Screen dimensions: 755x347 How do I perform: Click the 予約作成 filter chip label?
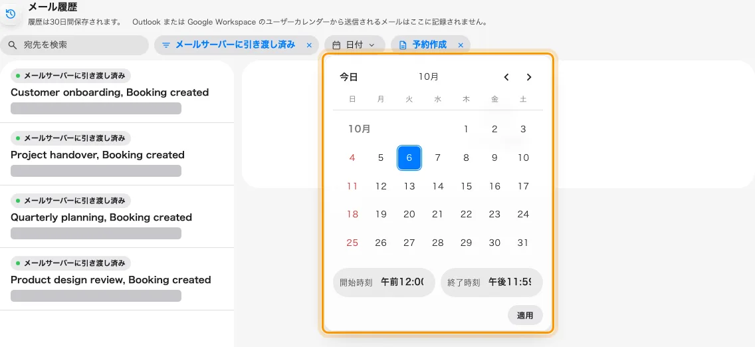pos(429,45)
